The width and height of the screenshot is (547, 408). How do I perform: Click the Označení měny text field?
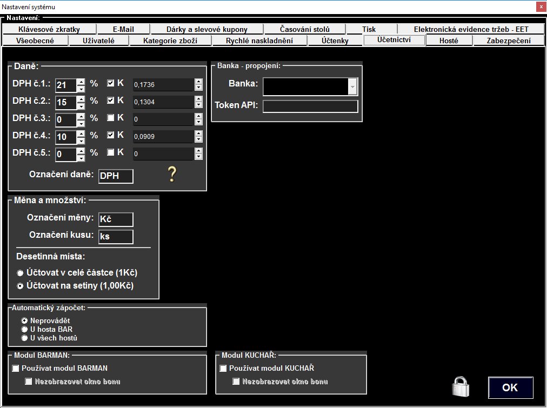116,219
